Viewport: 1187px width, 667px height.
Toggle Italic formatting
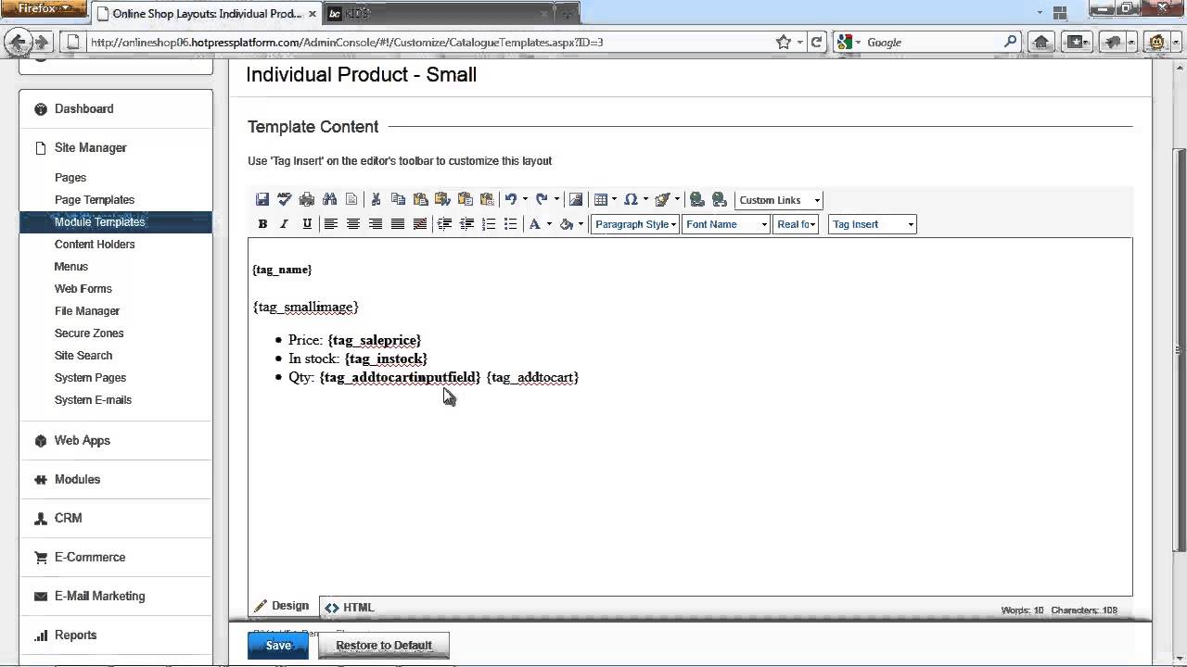pos(285,223)
